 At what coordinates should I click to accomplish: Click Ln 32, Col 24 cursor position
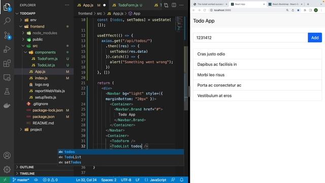click(x=86, y=180)
